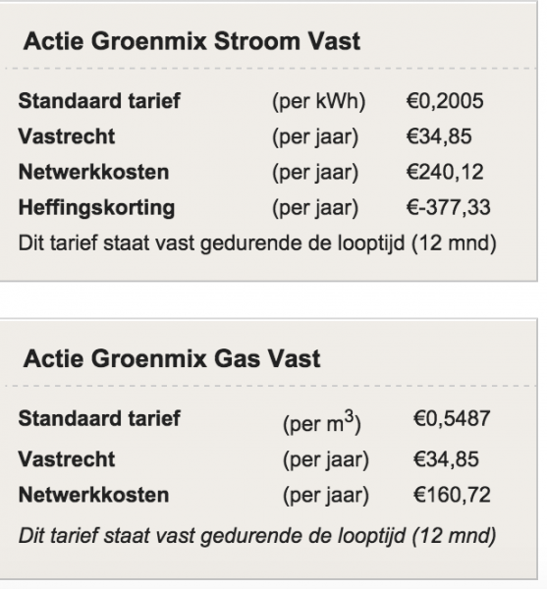Click the Netwerkkosten label in Stroom panel
This screenshot has width=547, height=589.
pos(93,172)
